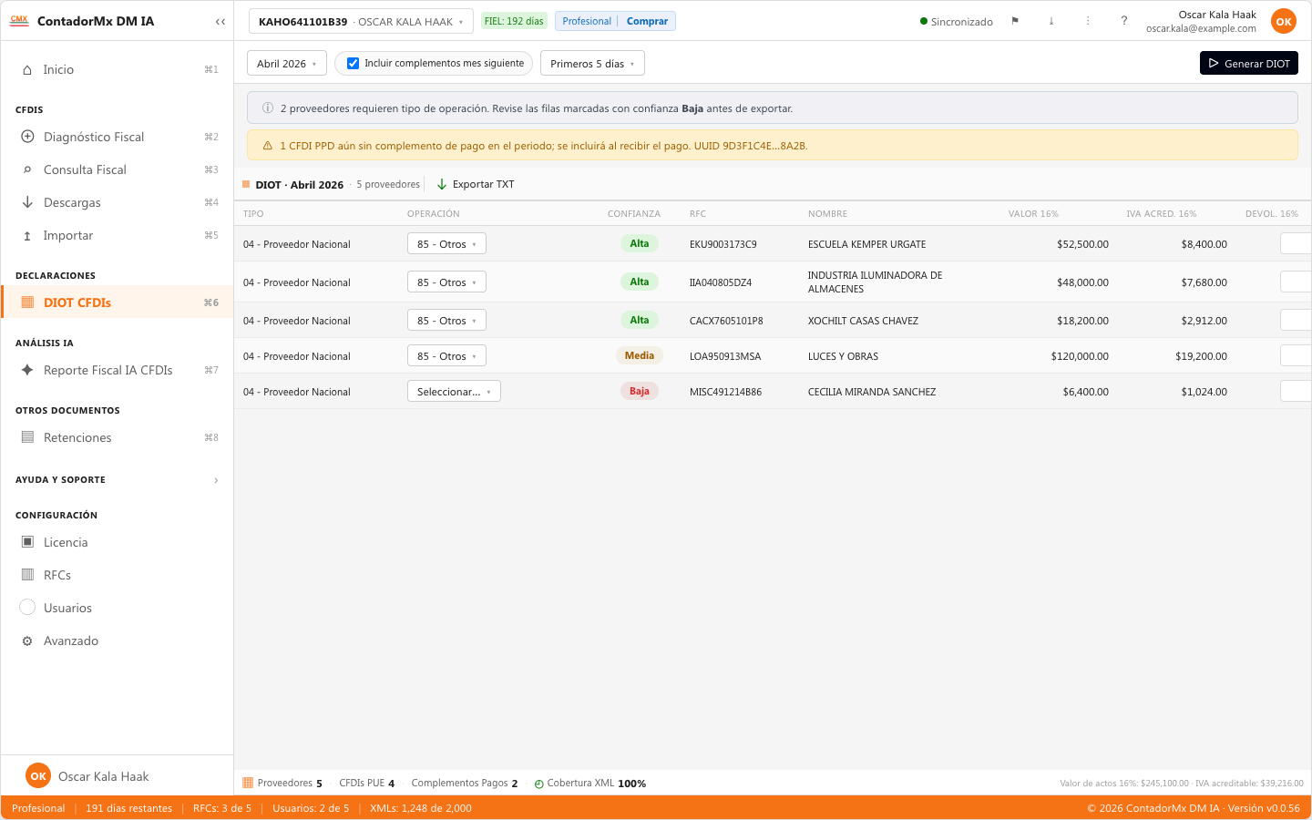Viewport: 1312px width, 820px height.
Task: Click the Cobertura XML clock icon in footer
Action: pos(538,784)
